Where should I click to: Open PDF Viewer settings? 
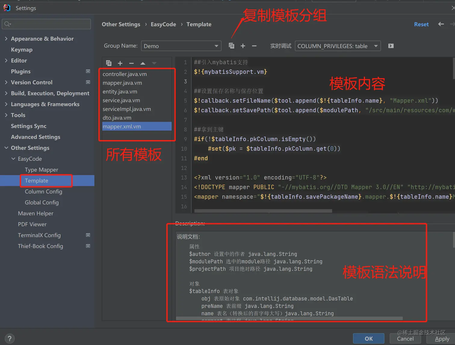(32, 224)
